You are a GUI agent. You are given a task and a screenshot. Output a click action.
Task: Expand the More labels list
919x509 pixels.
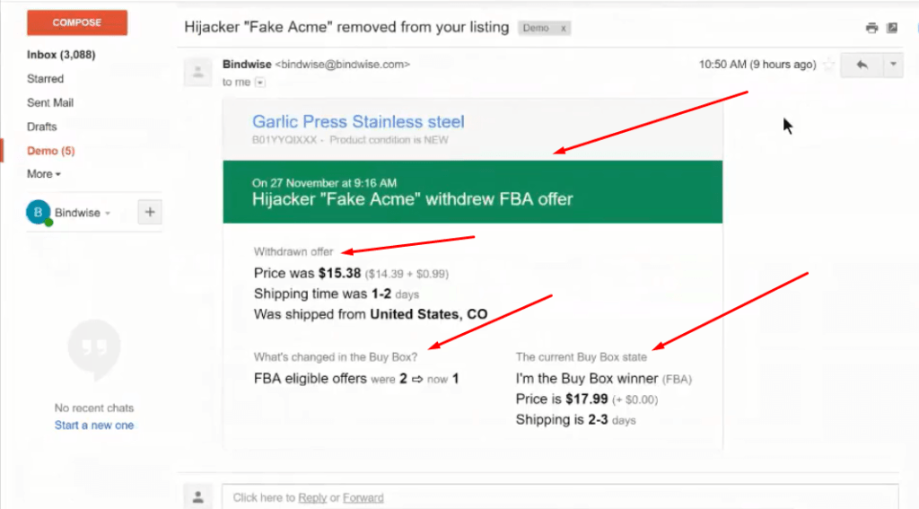43,174
